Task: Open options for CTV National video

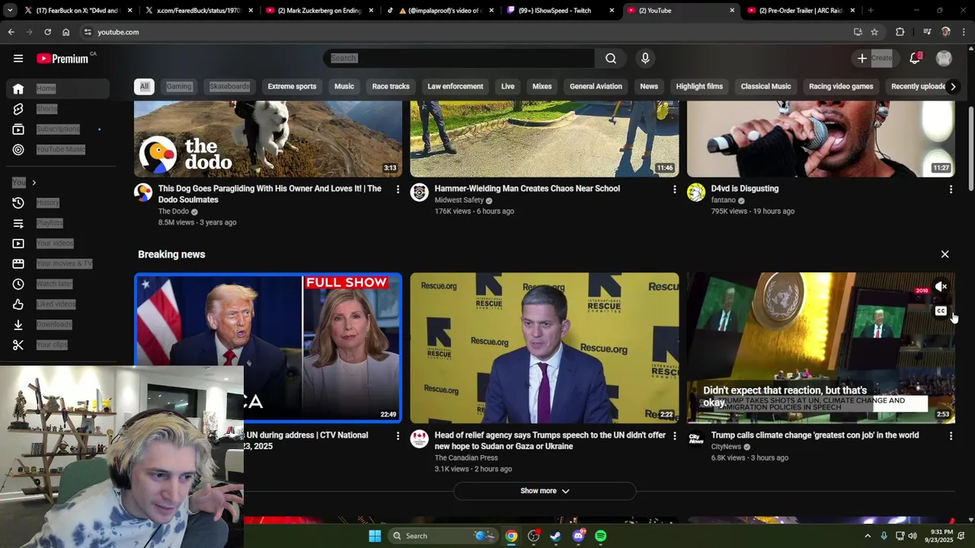Action: point(398,435)
